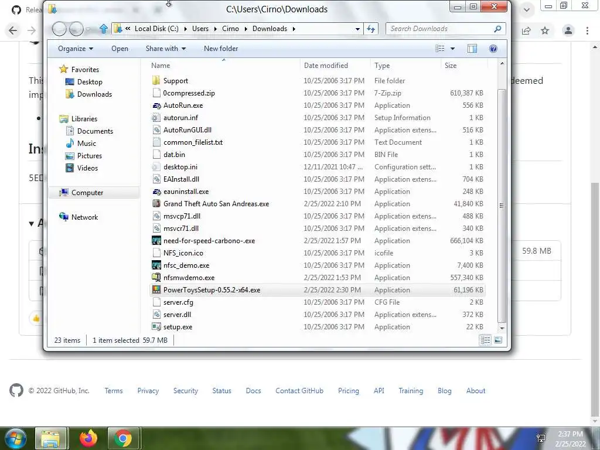Click New folder in the toolbar

[x=221, y=49]
